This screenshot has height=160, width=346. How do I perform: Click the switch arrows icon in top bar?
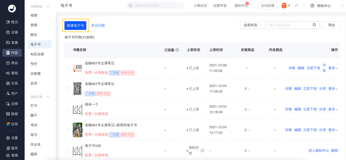(x=297, y=6)
